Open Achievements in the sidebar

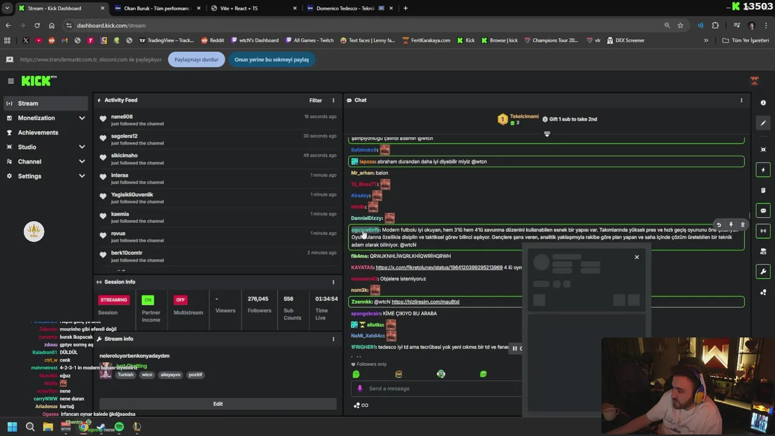[46, 133]
